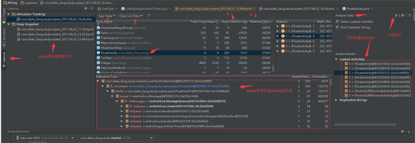
Task: Open the App heap dropdown
Action: [x=107, y=16]
